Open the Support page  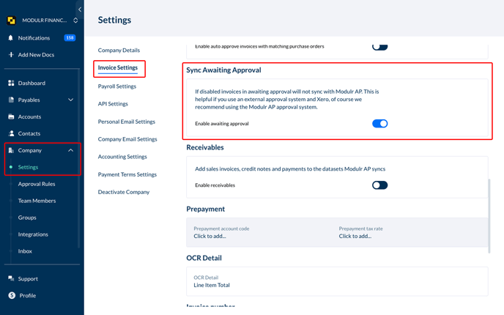28,278
